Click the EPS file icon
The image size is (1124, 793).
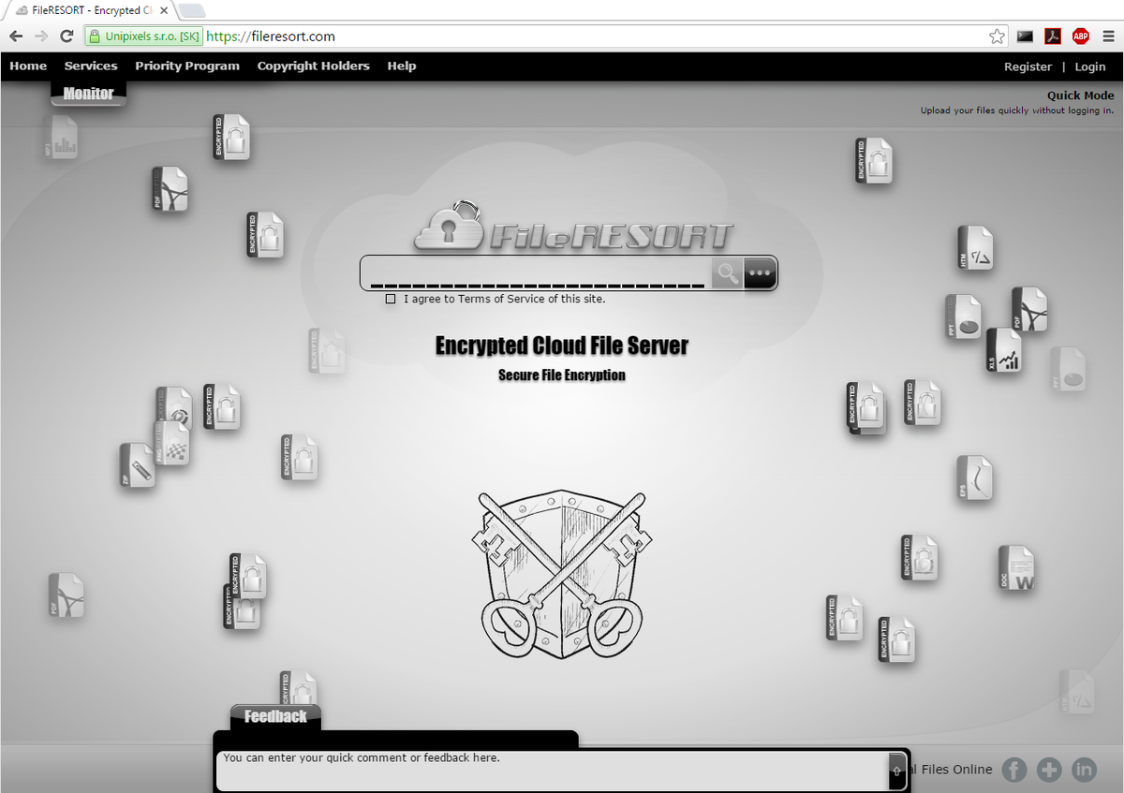click(x=974, y=477)
